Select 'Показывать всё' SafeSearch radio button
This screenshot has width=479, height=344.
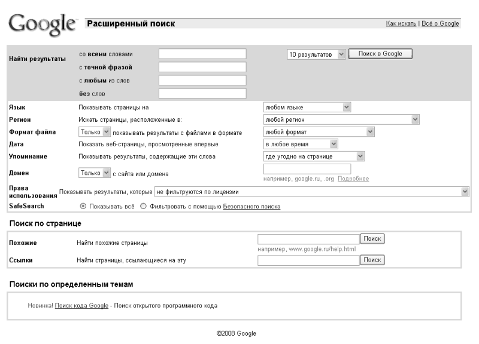83,207
